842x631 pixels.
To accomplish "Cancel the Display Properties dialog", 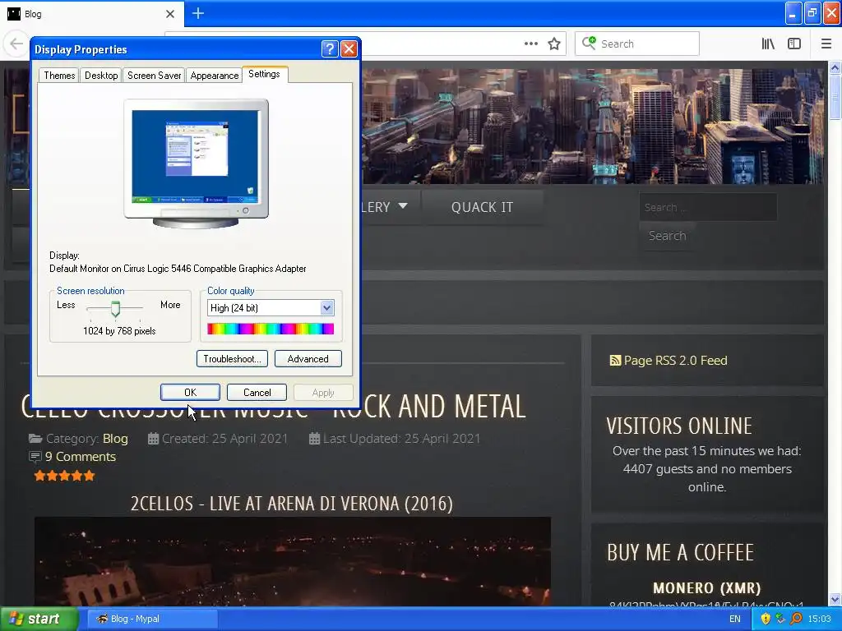I will (x=257, y=392).
